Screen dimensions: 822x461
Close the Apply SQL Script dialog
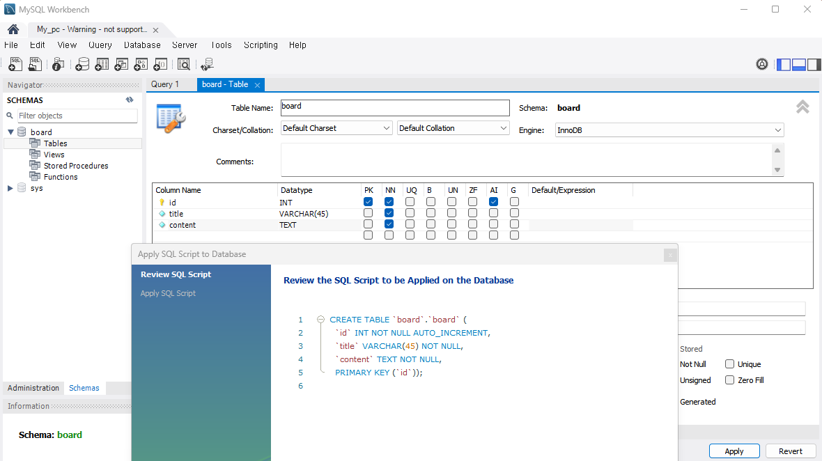[669, 255]
